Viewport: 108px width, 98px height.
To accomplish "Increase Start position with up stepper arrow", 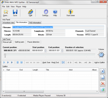I will point(46,50).
